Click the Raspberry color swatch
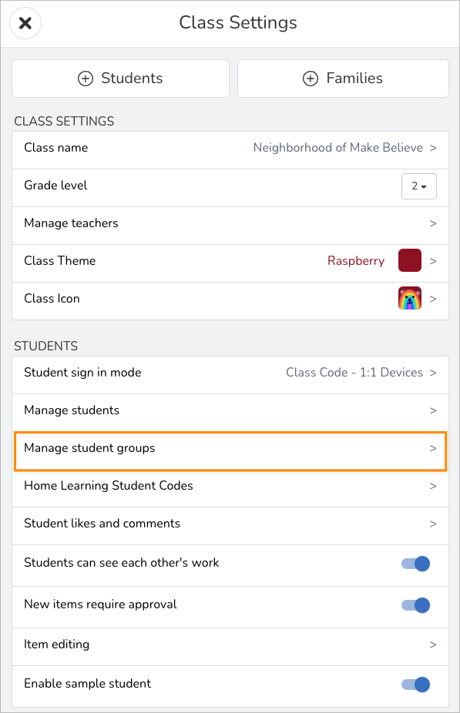460x713 pixels. [409, 260]
